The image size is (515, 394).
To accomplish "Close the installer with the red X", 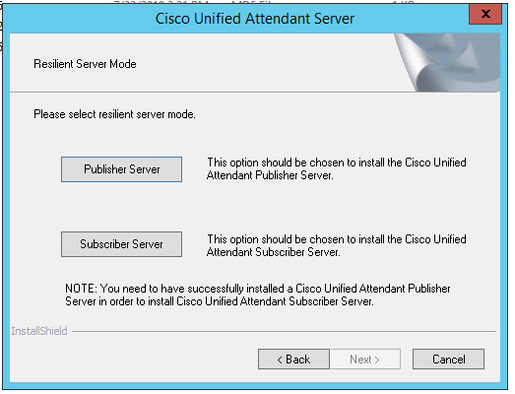I will click(x=485, y=14).
